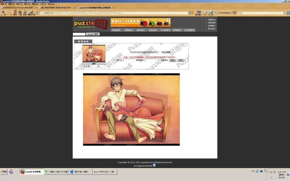Screen dimensions: 290x181
Task: Open the 歷史 history hourglass button
Action: pos(15,13)
